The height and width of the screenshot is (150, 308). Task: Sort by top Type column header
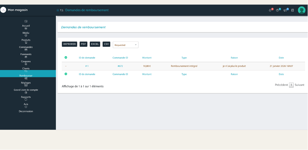[184, 58]
